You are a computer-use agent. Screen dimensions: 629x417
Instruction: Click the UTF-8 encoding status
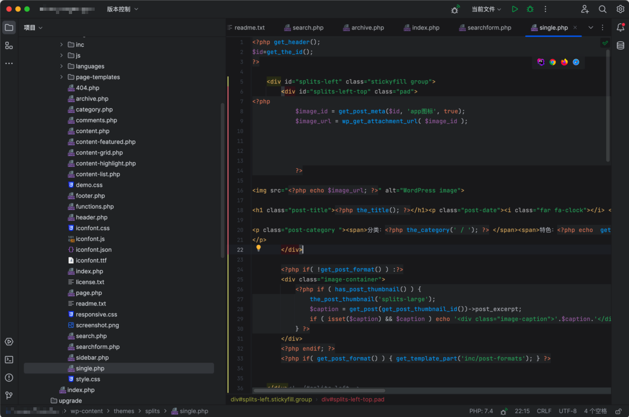click(568, 412)
